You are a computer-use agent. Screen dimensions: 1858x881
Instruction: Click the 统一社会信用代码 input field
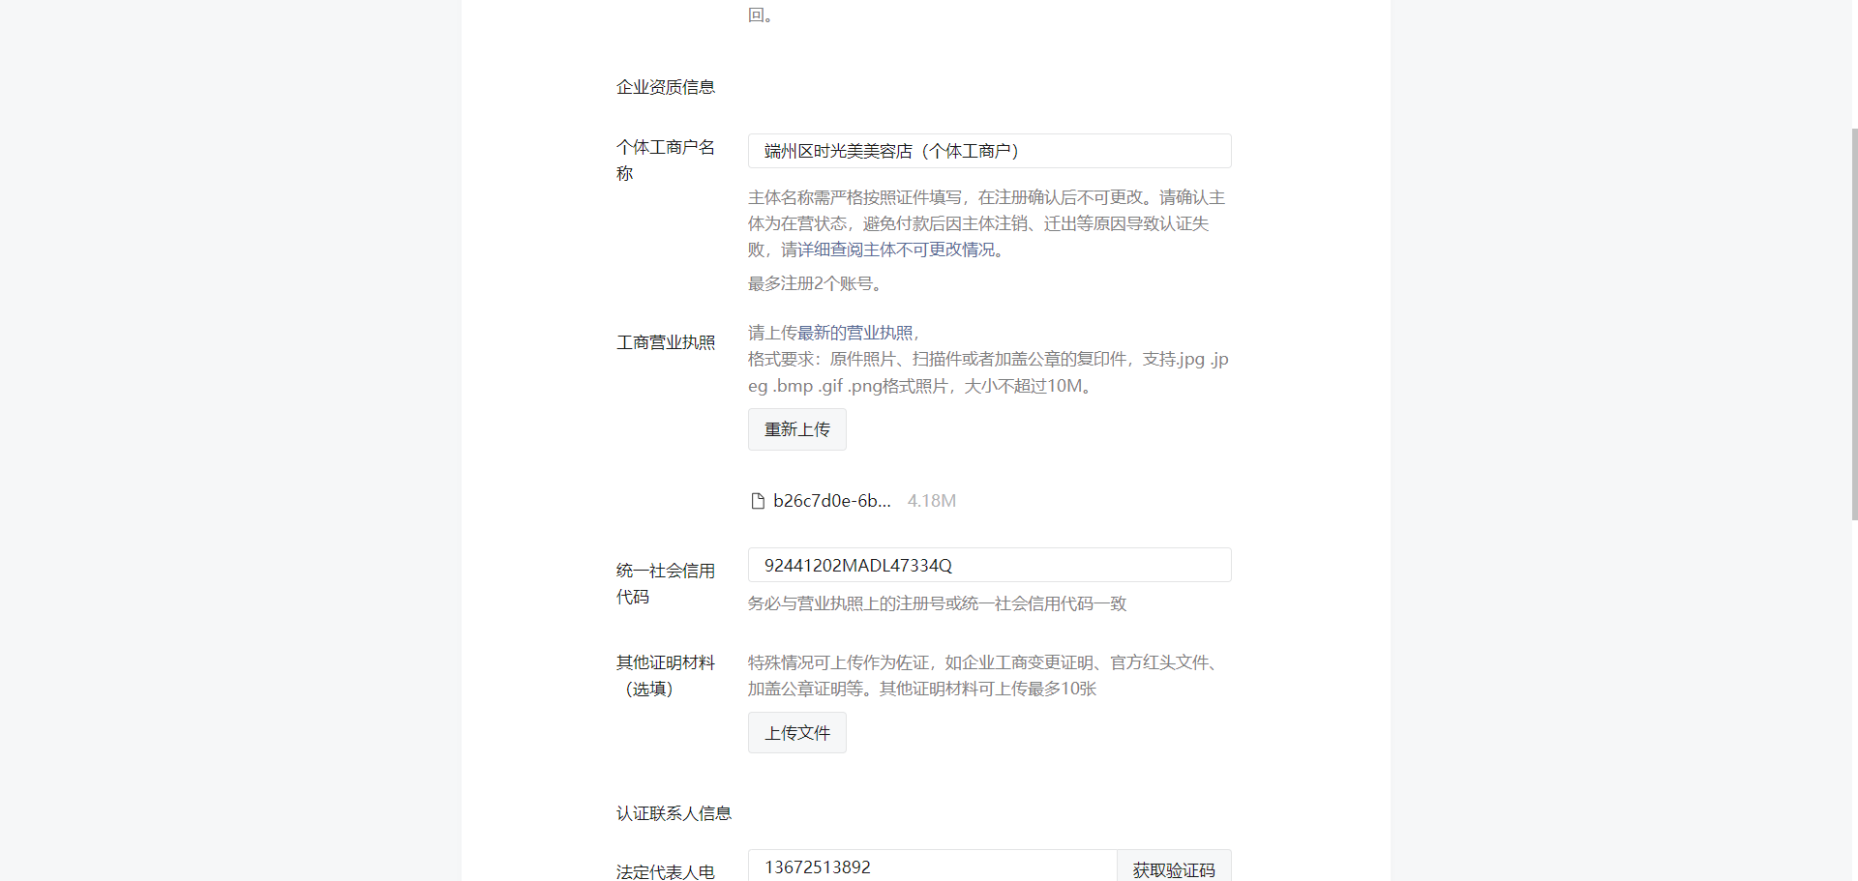click(989, 565)
